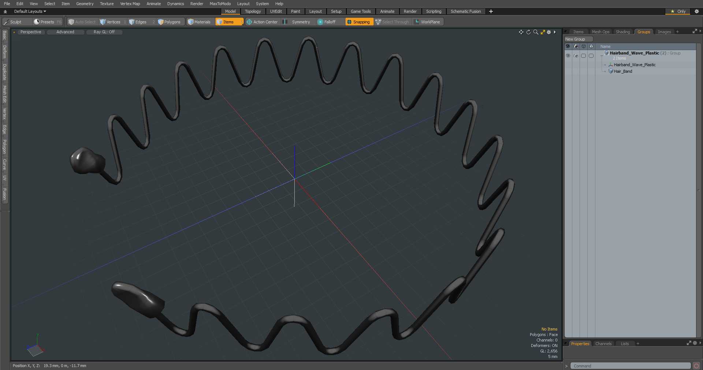The height and width of the screenshot is (370, 703).
Task: Open the Mesh Edit sidebar tab
Action: click(4, 94)
